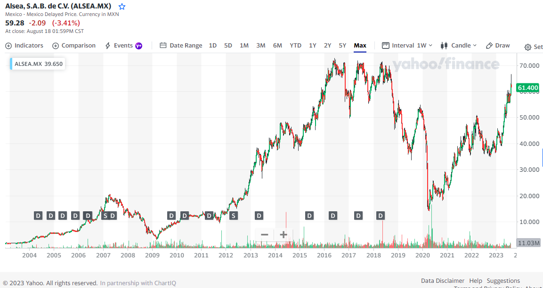
Task: Click the D dividend marker near 2018
Action: pyautogui.click(x=381, y=216)
